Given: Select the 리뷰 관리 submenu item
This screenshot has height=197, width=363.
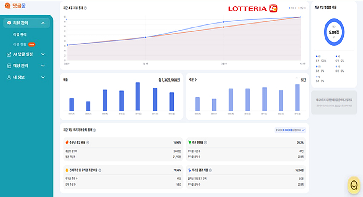Looking at the screenshot, I should click(20, 35).
